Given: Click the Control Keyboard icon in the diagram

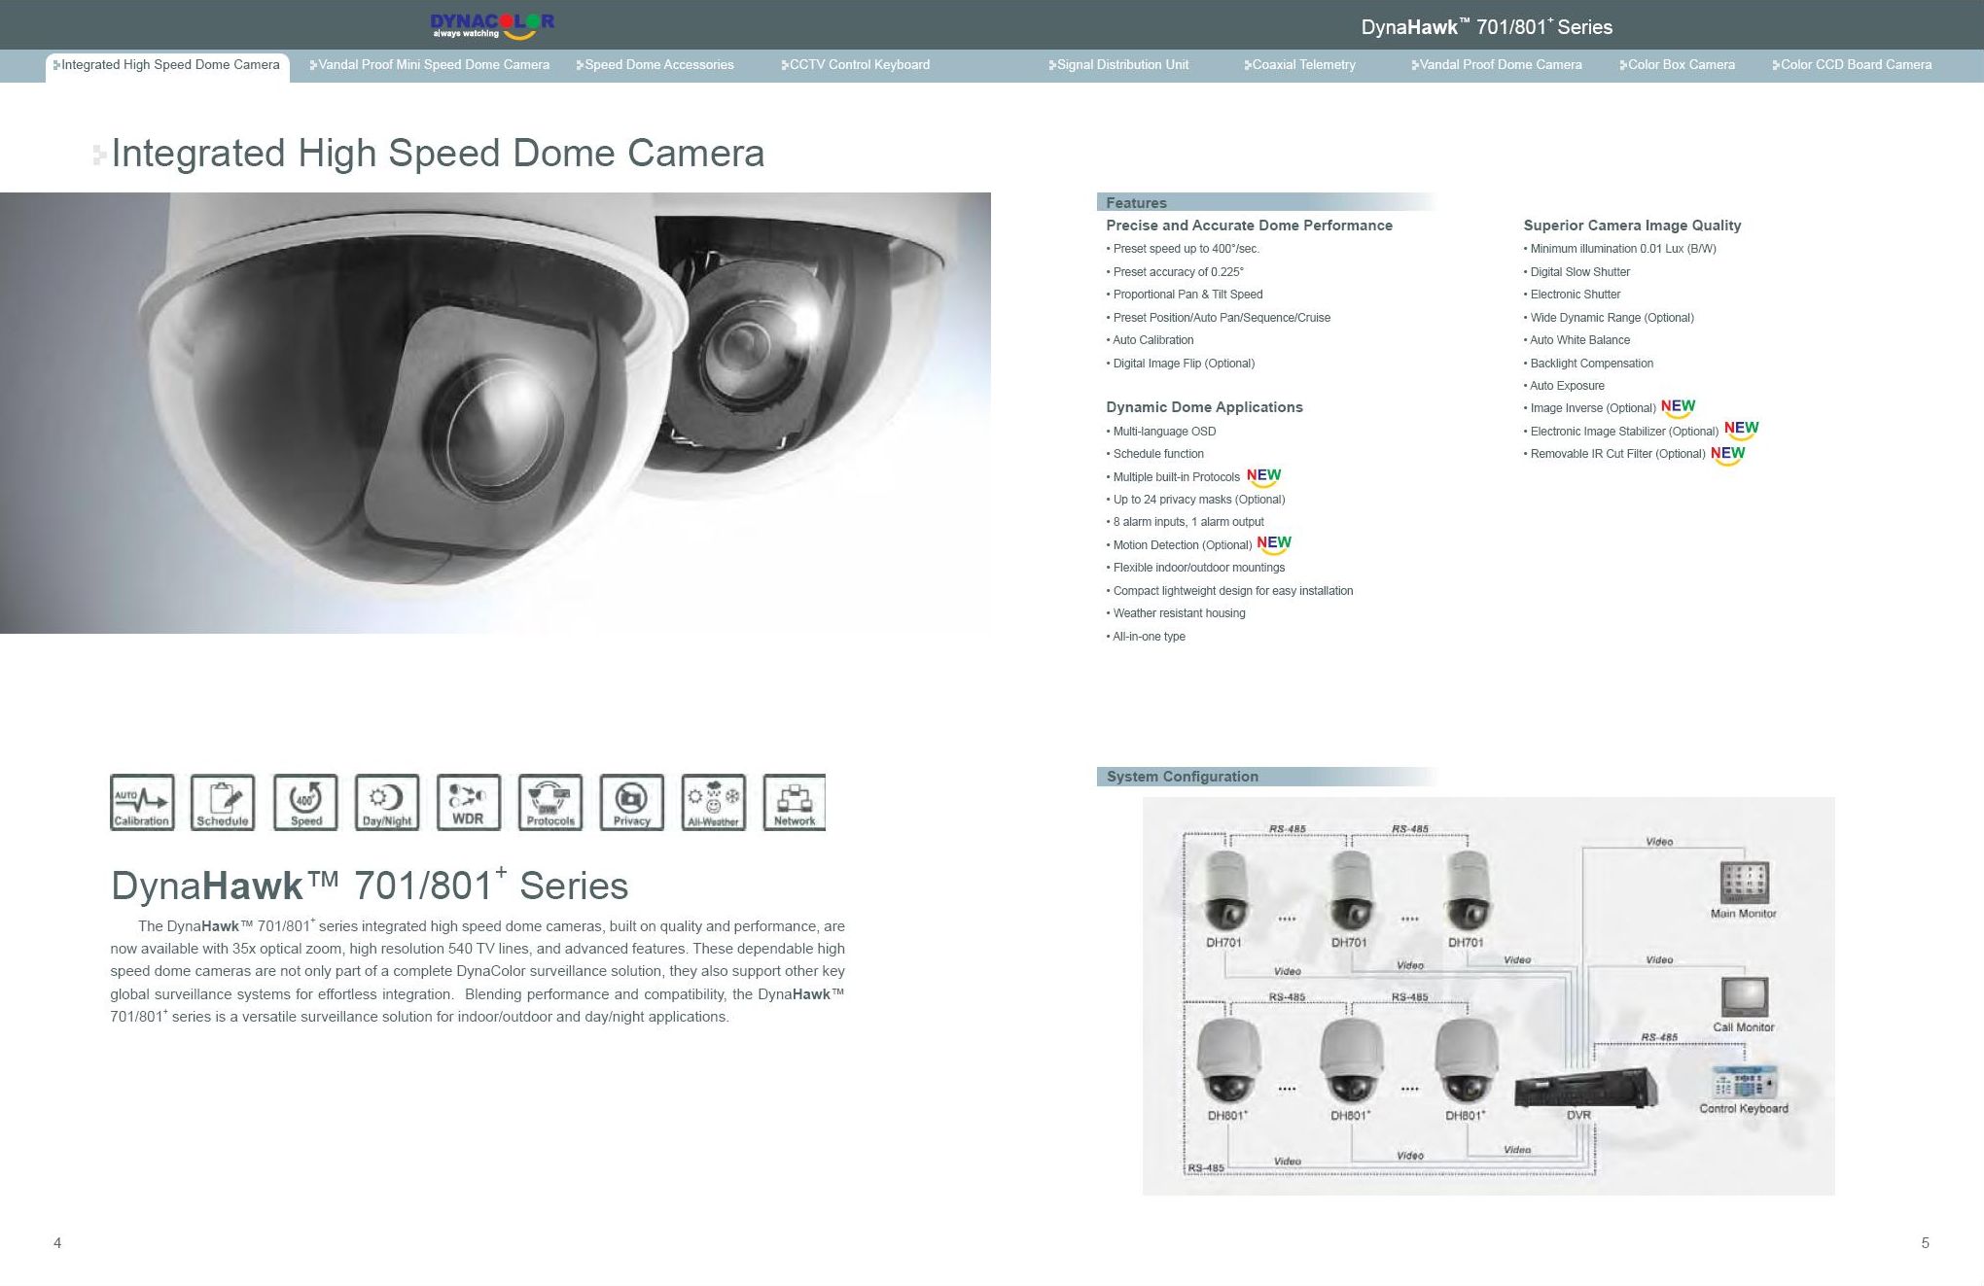Looking at the screenshot, I should 1744,1082.
